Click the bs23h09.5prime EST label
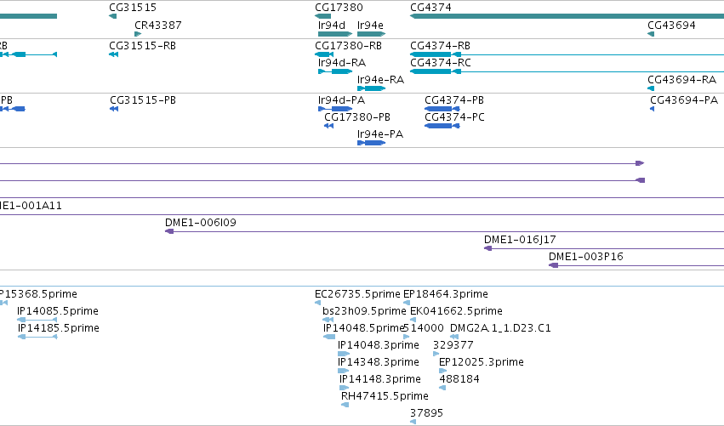 pos(364,311)
